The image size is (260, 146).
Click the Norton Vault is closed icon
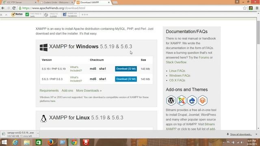pyautogui.click(x=46, y=15)
